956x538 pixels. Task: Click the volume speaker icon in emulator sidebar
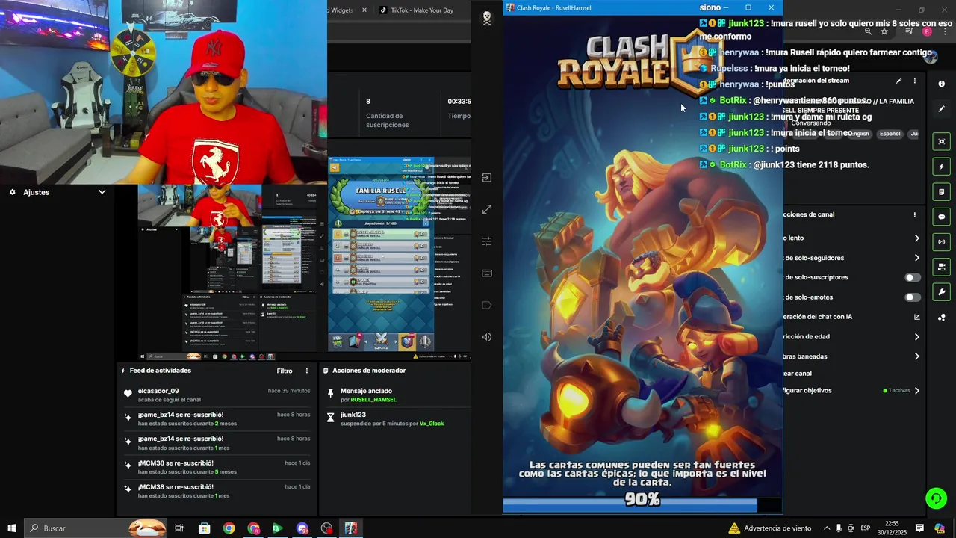pos(487,337)
